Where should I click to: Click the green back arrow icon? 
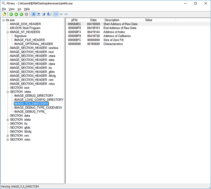(21, 14)
